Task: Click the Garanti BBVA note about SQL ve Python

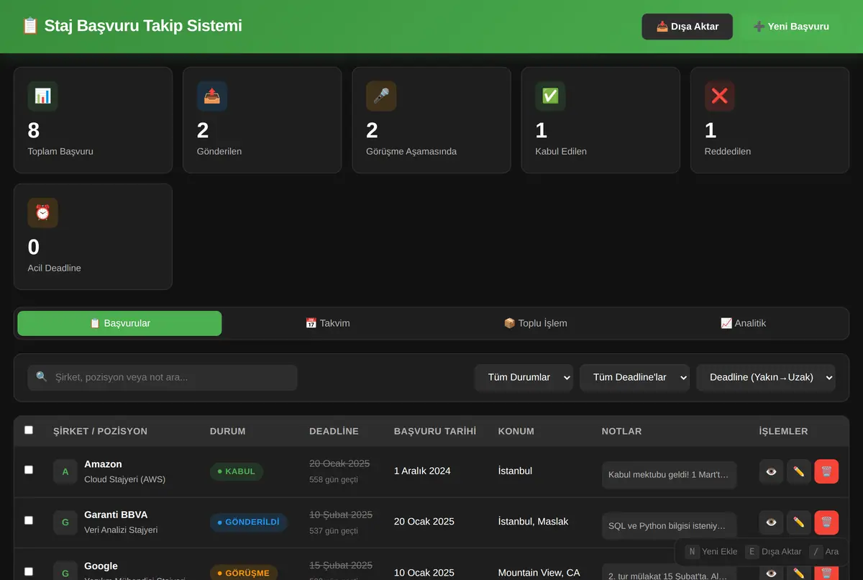Action: (669, 526)
